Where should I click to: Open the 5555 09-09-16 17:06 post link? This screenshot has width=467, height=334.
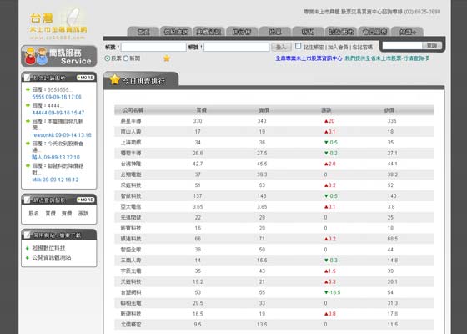click(x=57, y=97)
